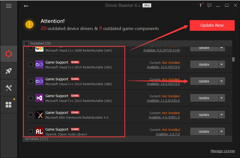Viewport: 240px width, 158px height.
Task: Update Visual C++ 2010 Redistributable (x86)
Action: (x=204, y=81)
